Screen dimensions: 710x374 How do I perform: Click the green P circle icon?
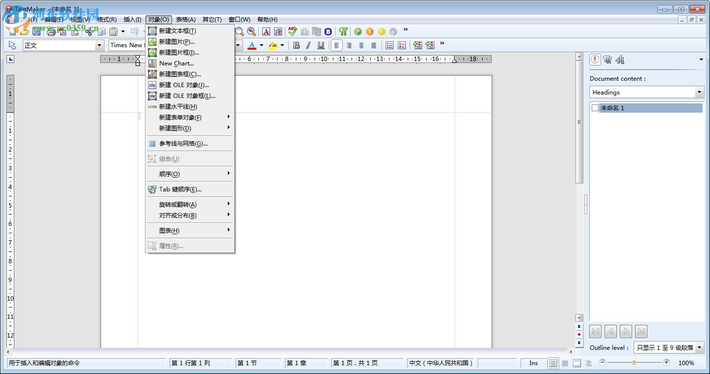tap(357, 31)
